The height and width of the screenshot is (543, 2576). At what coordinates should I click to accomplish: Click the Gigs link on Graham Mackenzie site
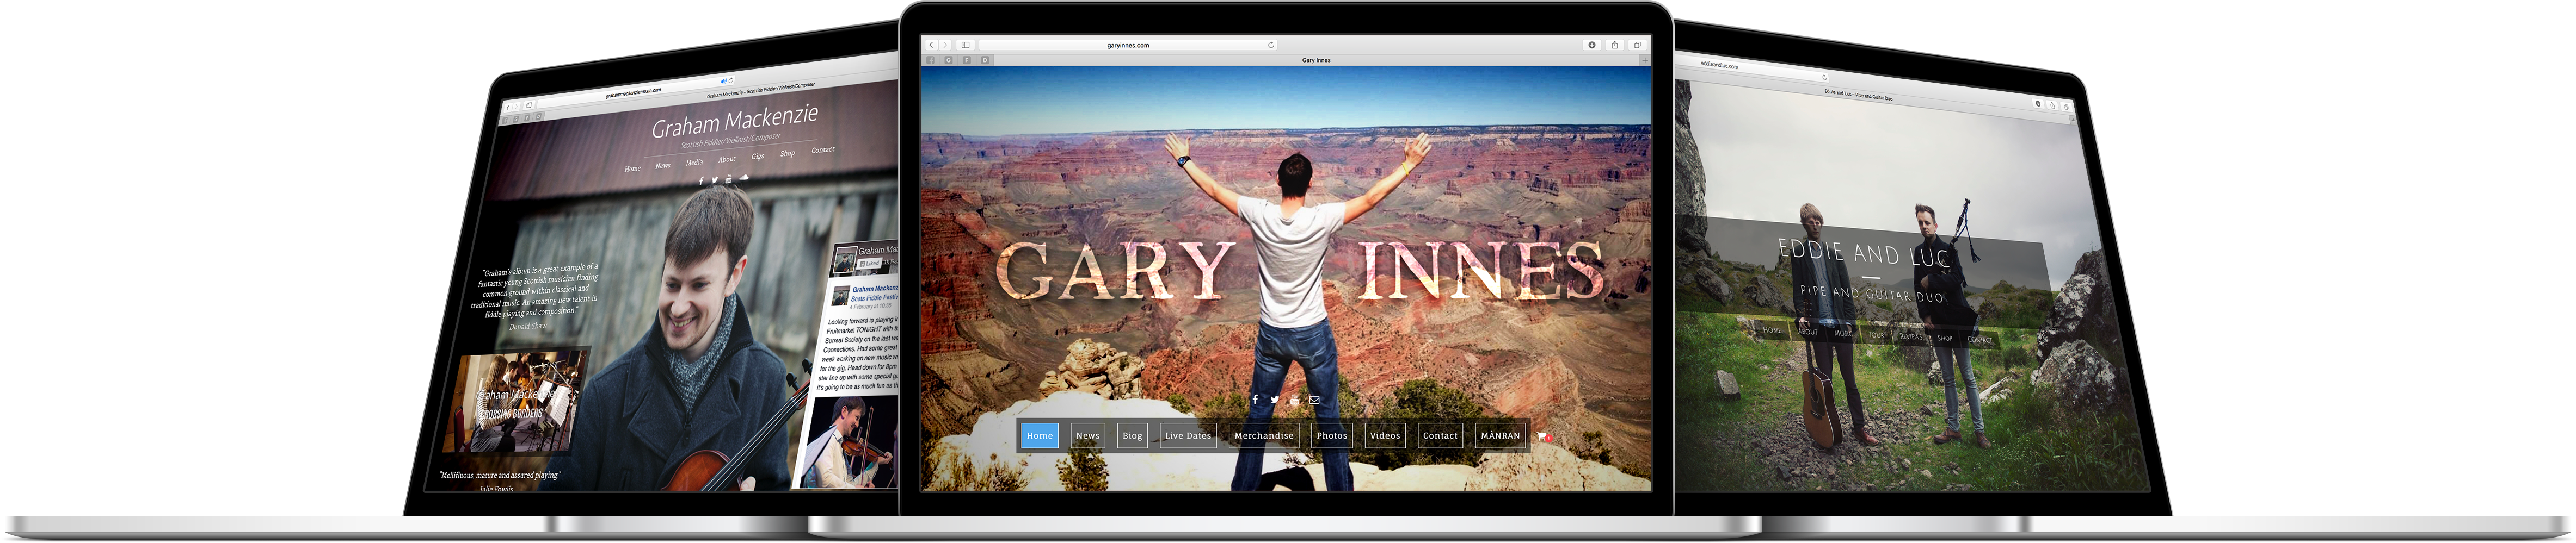(758, 157)
